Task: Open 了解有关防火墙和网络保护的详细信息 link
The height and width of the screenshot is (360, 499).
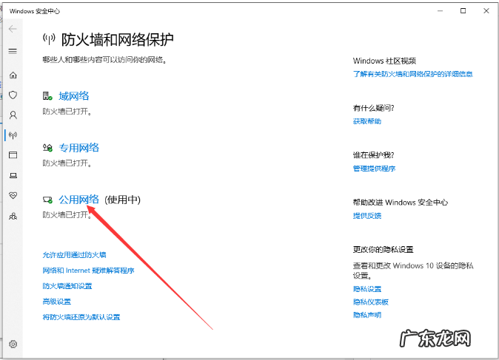Action: coord(413,74)
